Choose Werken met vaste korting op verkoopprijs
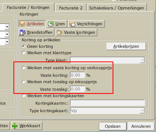The image size is (156, 132). pyautogui.click(x=24, y=68)
